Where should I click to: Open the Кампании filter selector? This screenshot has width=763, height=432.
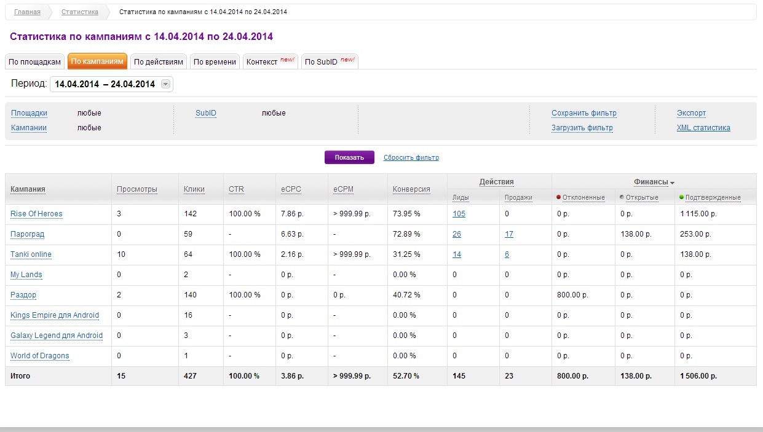pyautogui.click(x=29, y=128)
